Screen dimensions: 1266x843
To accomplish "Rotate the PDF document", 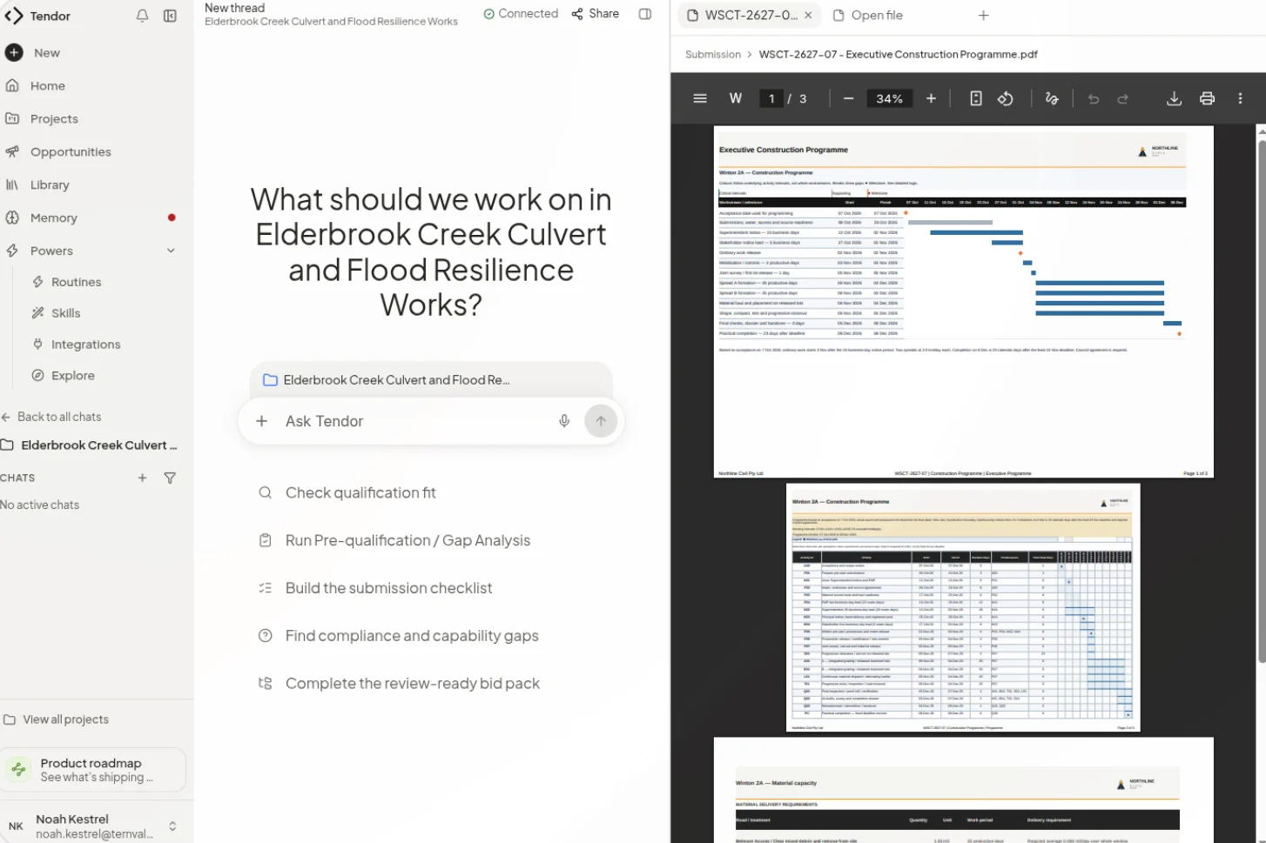I will click(1006, 98).
